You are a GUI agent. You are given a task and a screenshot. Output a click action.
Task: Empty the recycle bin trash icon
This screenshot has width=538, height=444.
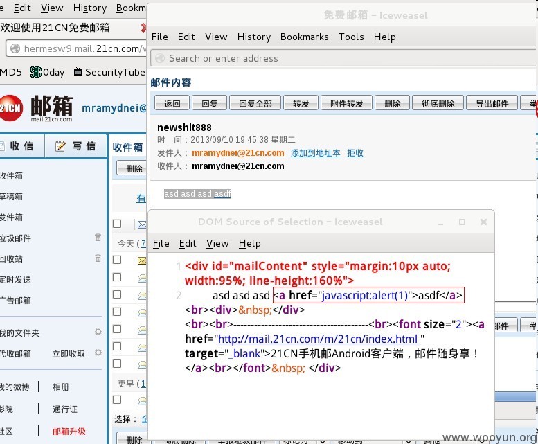(x=98, y=258)
